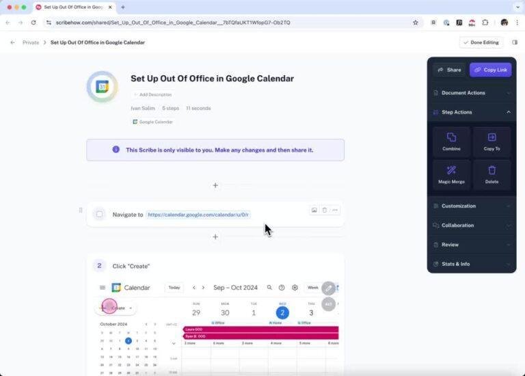
Task: Toggle the side panel icon near Done Editing
Action: point(515,42)
